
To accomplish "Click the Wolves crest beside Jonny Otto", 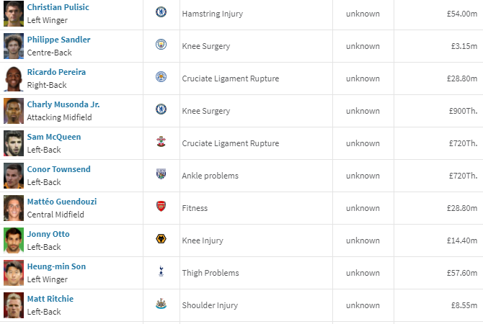I will click(161, 239).
